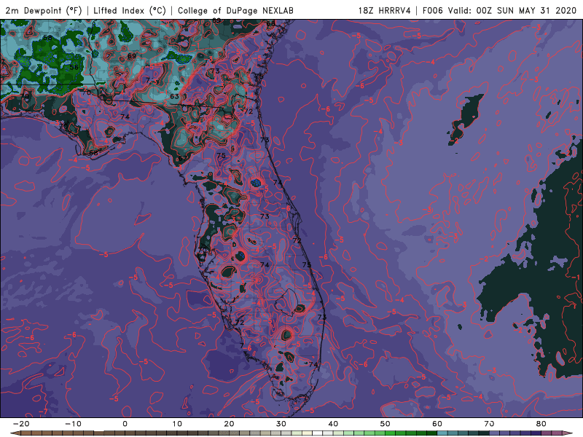The image size is (583, 437).
Task: Click the '63' dewpoint value on the map
Action: [174, 96]
